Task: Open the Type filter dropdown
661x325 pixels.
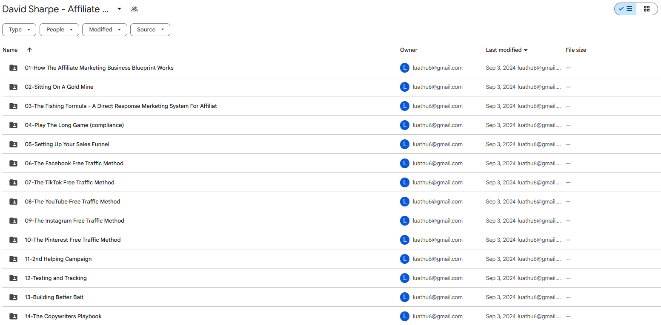Action: 19,30
